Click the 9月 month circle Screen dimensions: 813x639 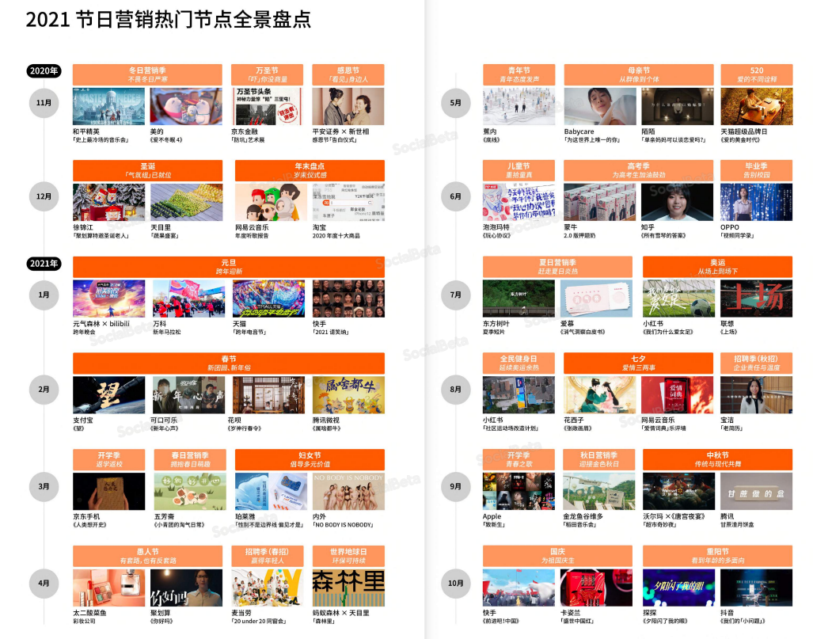(456, 486)
